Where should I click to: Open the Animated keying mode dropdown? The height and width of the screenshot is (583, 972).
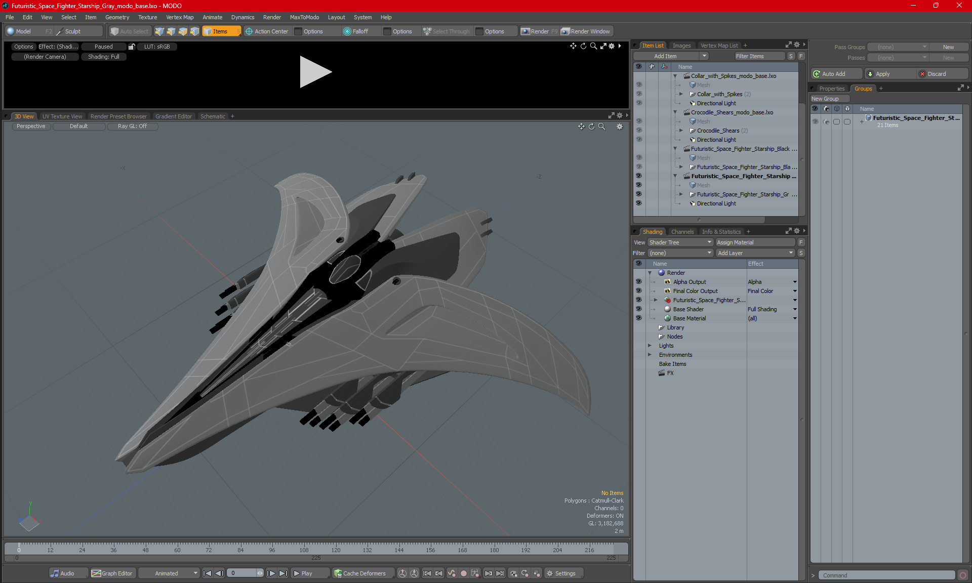click(x=169, y=573)
